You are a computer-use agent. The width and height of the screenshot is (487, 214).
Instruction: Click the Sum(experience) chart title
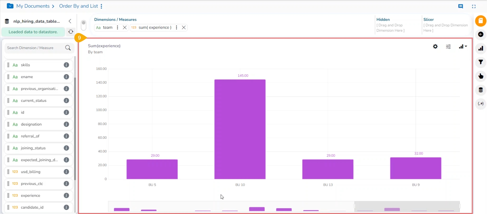pos(104,46)
